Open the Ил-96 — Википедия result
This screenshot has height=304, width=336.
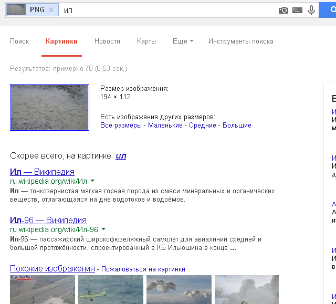(48, 220)
